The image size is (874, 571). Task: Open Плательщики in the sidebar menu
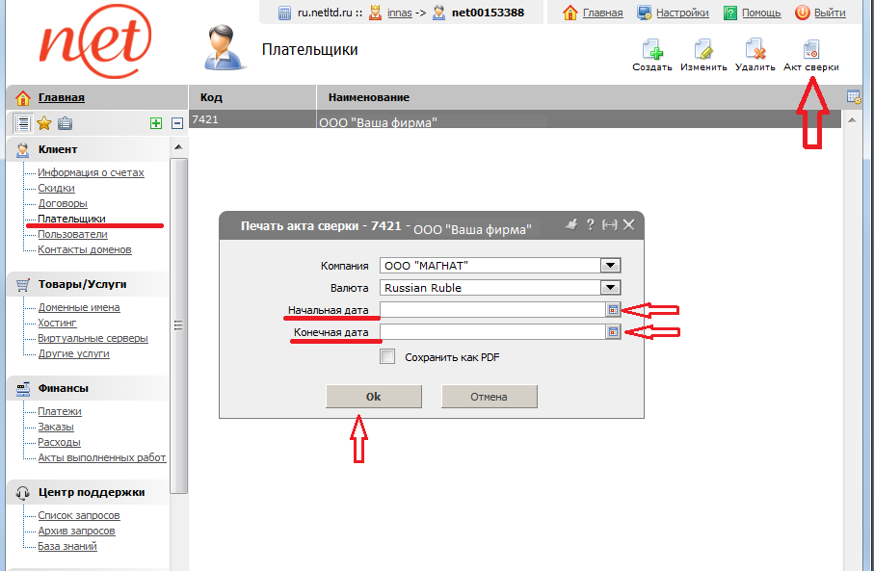coord(71,219)
